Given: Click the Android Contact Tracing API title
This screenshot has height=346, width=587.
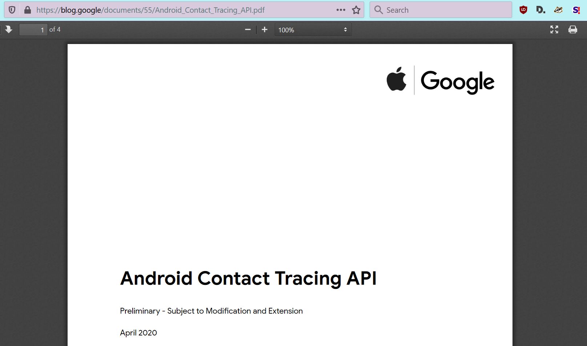Looking at the screenshot, I should 248,278.
